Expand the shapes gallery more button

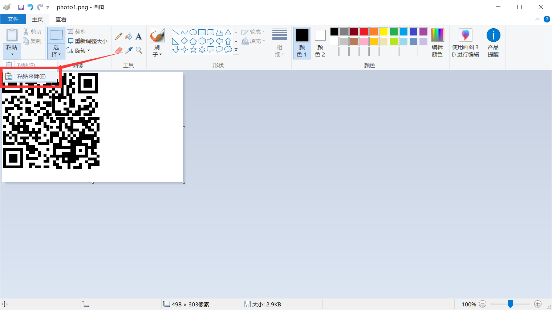click(x=236, y=50)
